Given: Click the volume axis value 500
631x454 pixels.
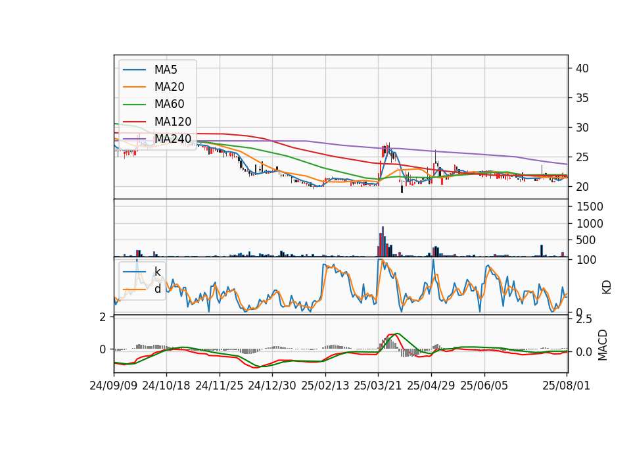Looking at the screenshot, I should click(x=586, y=240).
